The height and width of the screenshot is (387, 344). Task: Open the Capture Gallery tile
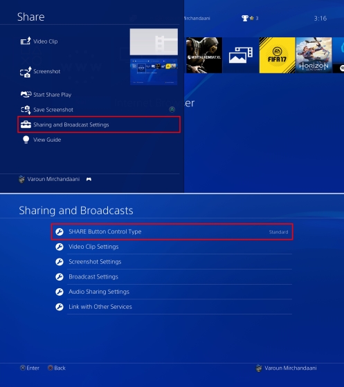[241, 55]
